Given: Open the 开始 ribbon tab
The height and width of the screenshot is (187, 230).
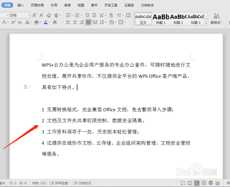Looking at the screenshot, I should [x=7, y=5].
